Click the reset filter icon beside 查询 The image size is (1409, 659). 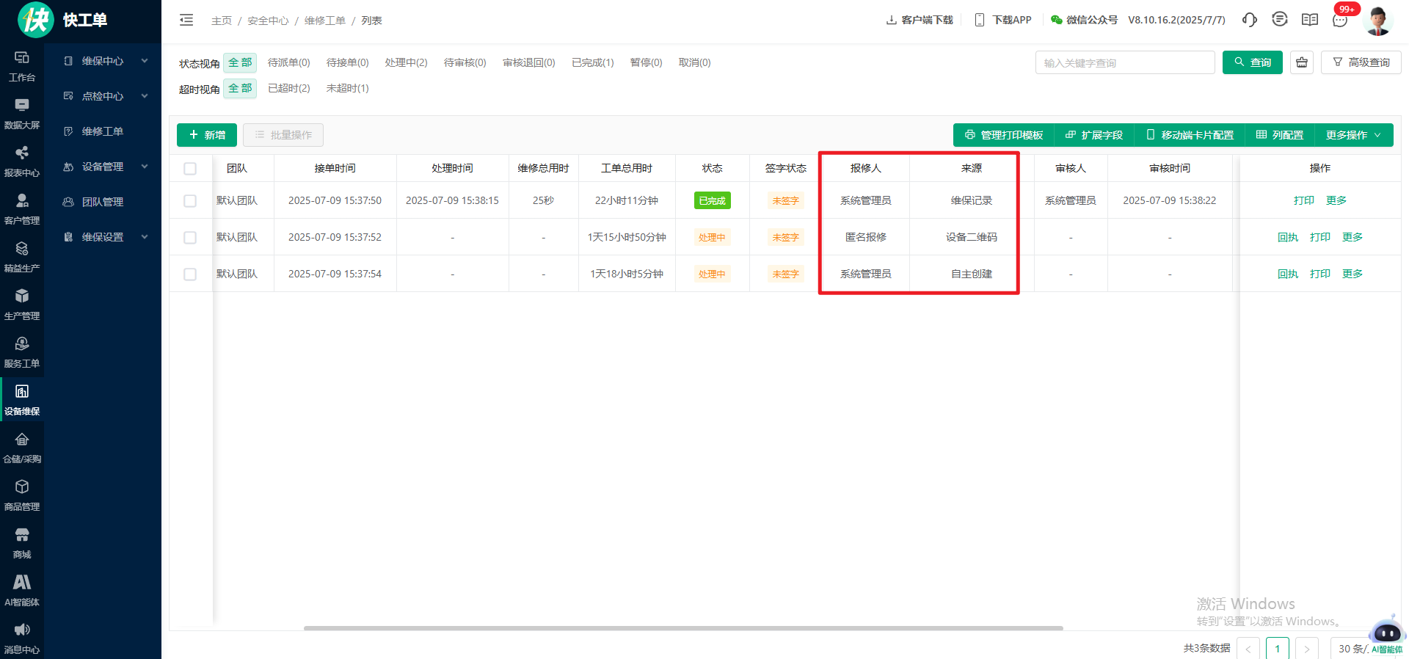click(x=1302, y=62)
